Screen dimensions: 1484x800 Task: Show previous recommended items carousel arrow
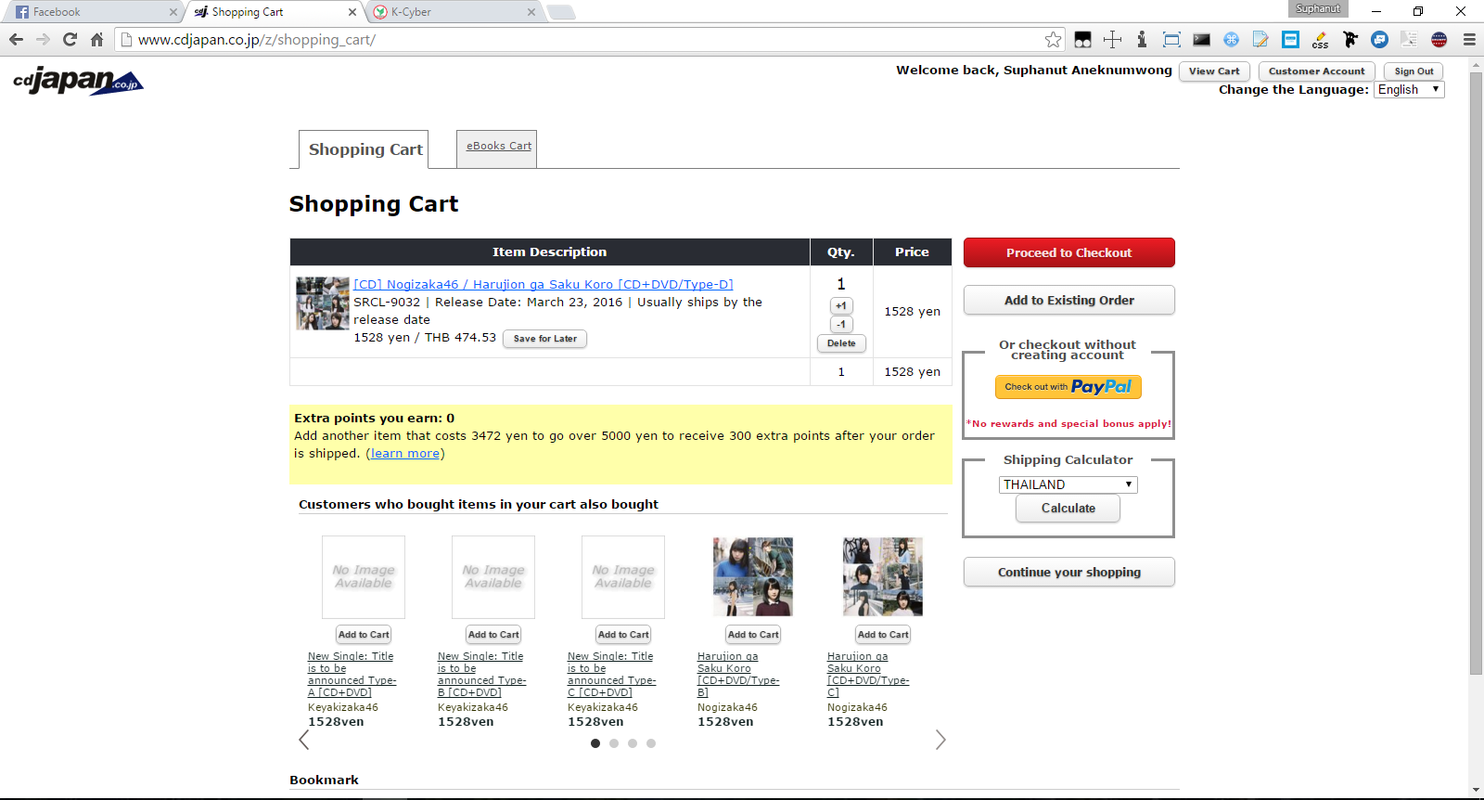tap(303, 740)
